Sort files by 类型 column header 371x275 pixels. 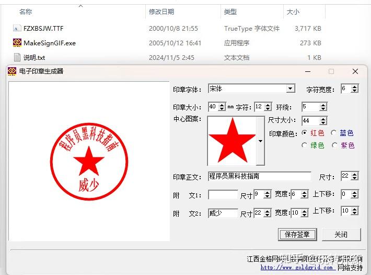click(230, 11)
